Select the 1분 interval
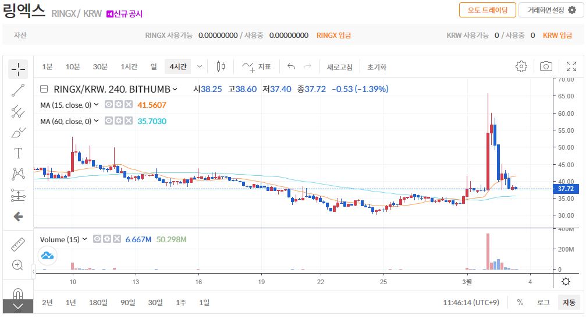 (47, 66)
